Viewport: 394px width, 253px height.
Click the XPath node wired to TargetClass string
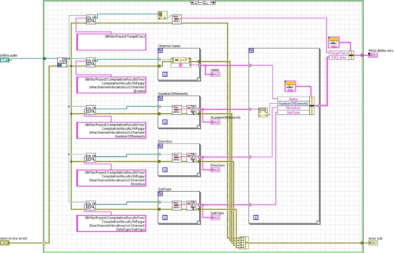[x=91, y=20]
